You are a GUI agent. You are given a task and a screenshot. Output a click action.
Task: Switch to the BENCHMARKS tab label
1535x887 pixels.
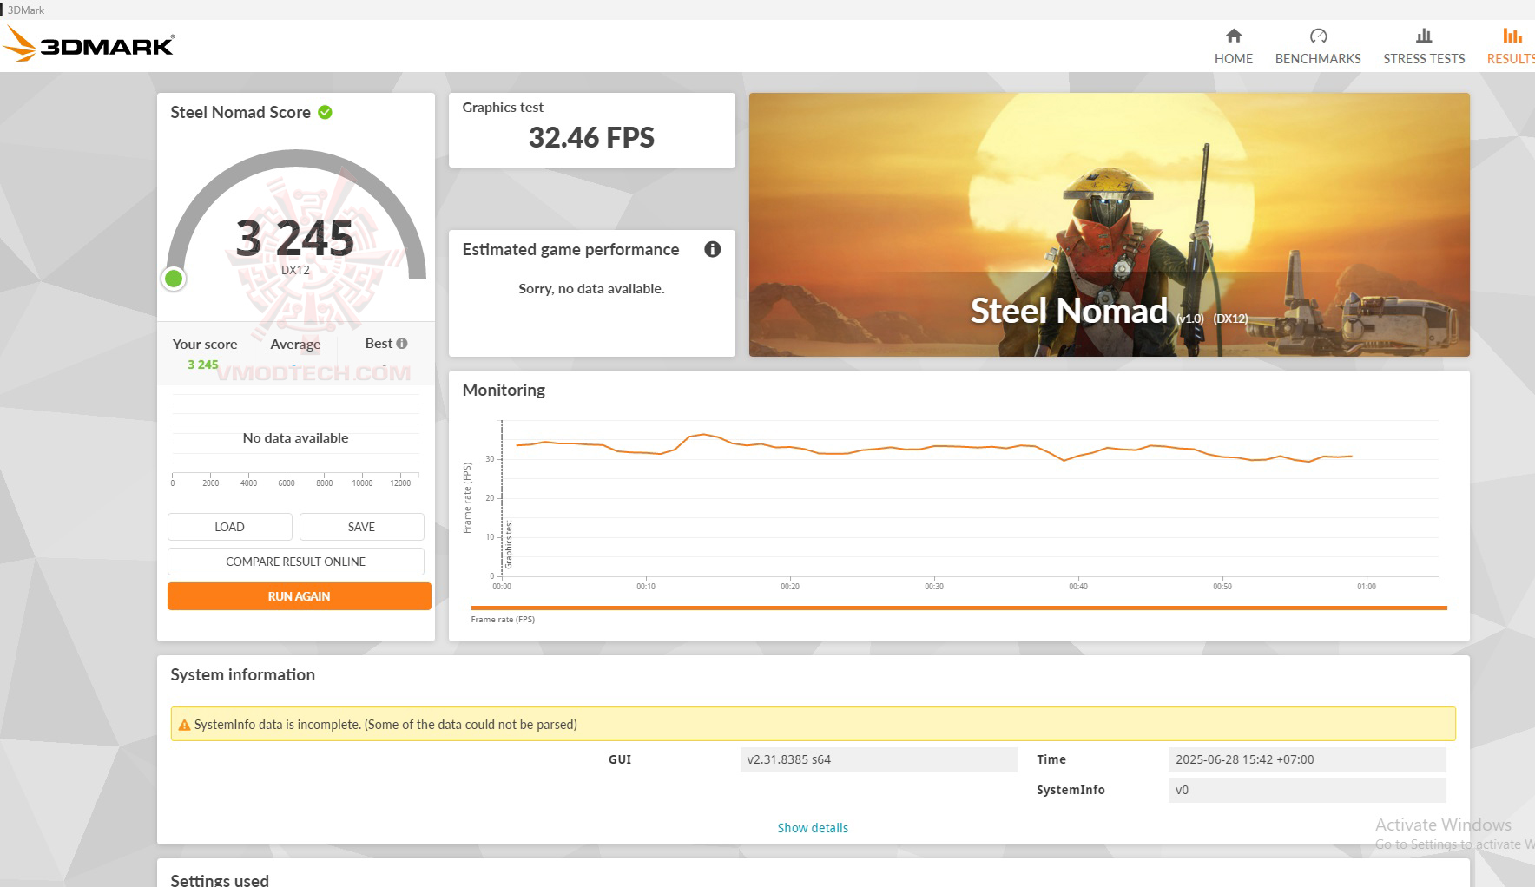click(x=1318, y=59)
